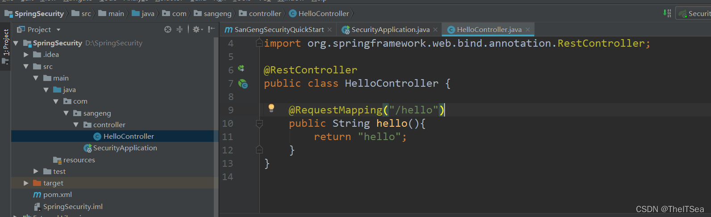Collapse the java folder

(46, 89)
